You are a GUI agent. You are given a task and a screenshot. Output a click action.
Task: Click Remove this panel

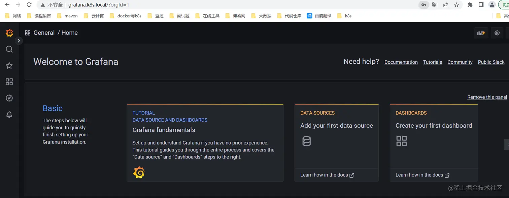[487, 97]
